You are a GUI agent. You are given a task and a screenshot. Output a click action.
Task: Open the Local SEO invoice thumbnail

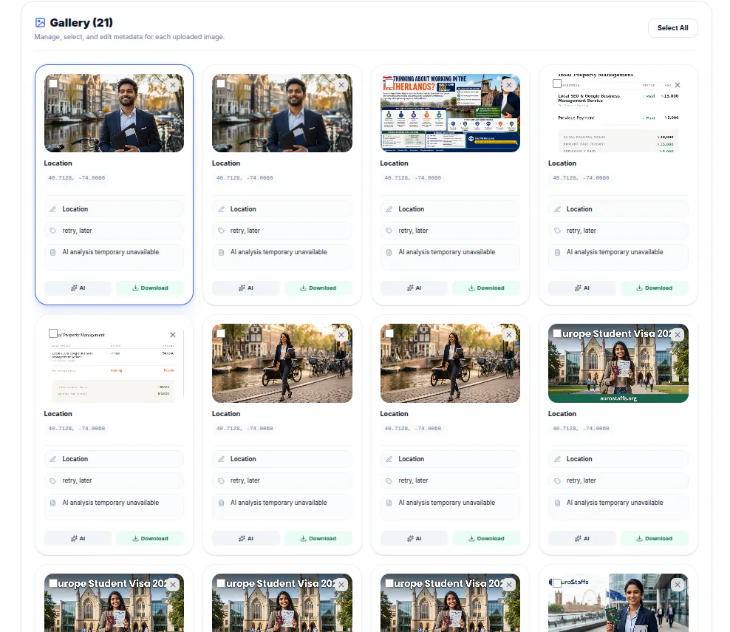(618, 113)
